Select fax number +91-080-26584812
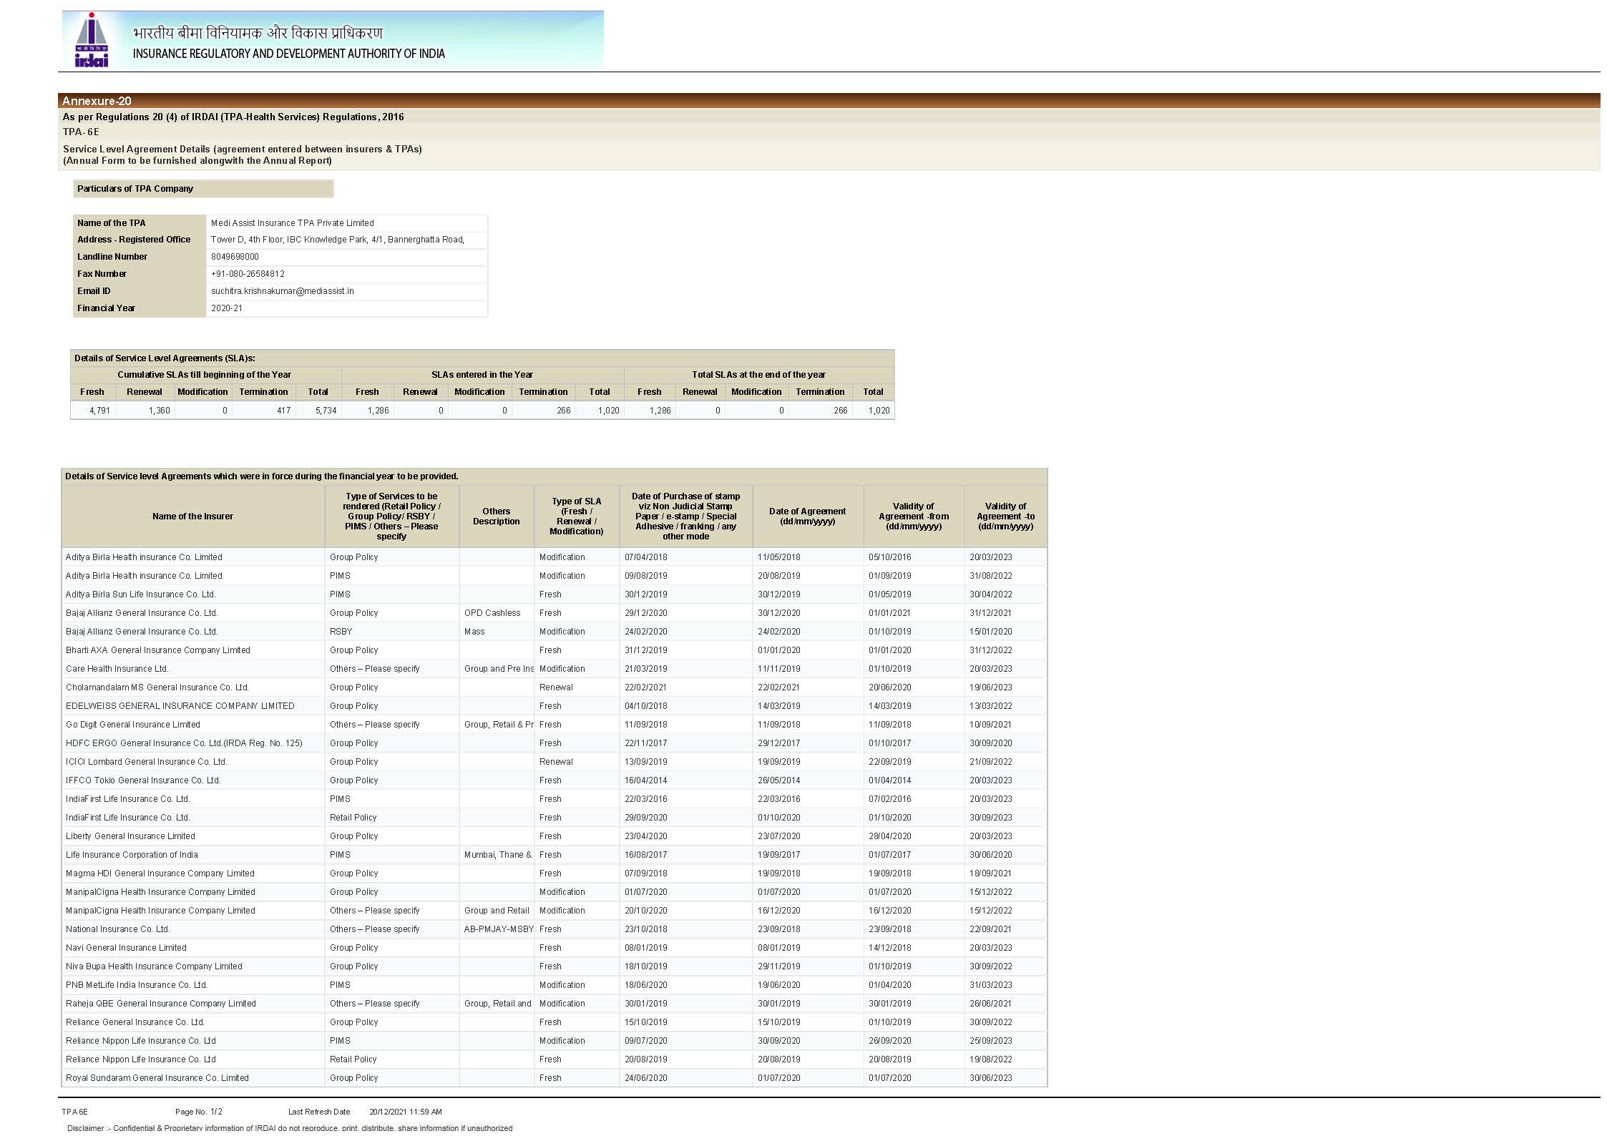 click(248, 274)
